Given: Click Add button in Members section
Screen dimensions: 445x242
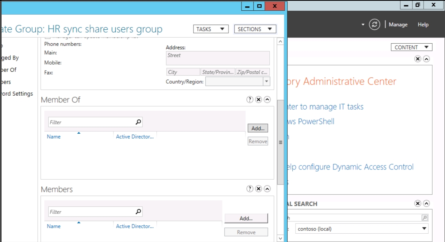Looking at the screenshot, I should pos(246,218).
